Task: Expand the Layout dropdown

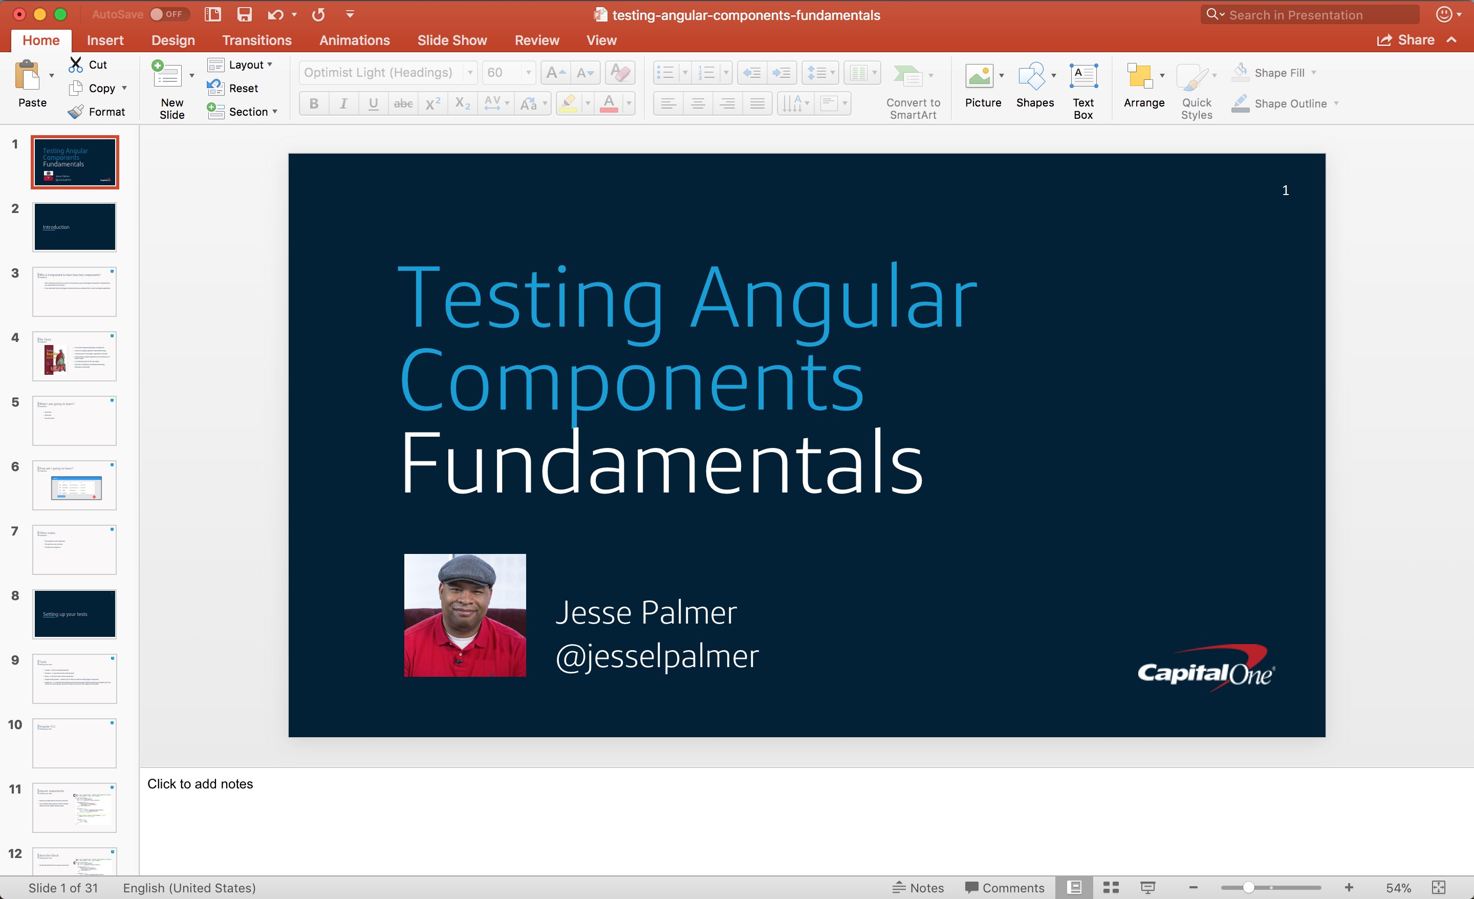Action: click(x=270, y=64)
